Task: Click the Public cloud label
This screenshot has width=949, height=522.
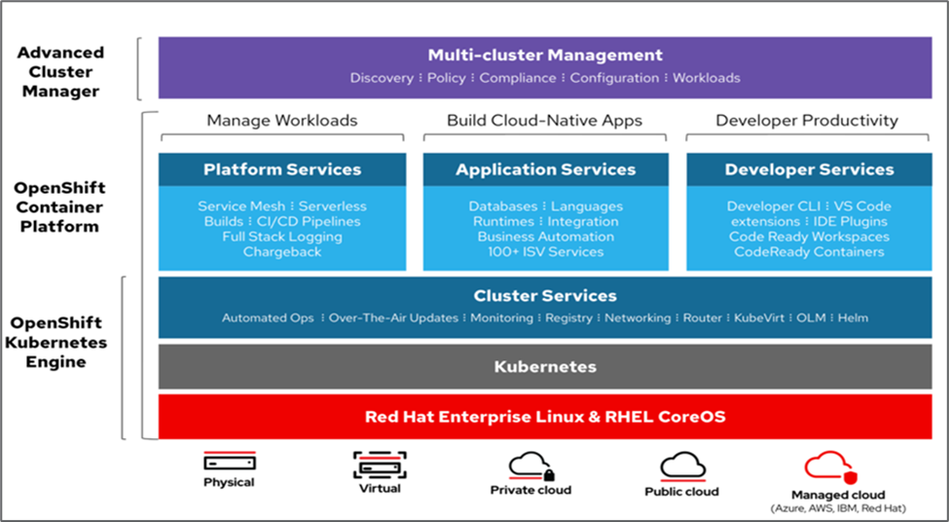Action: coord(682,492)
